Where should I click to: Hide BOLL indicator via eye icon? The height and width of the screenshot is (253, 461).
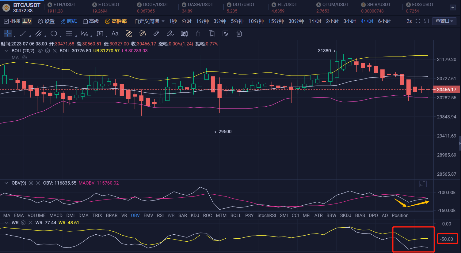40,51
